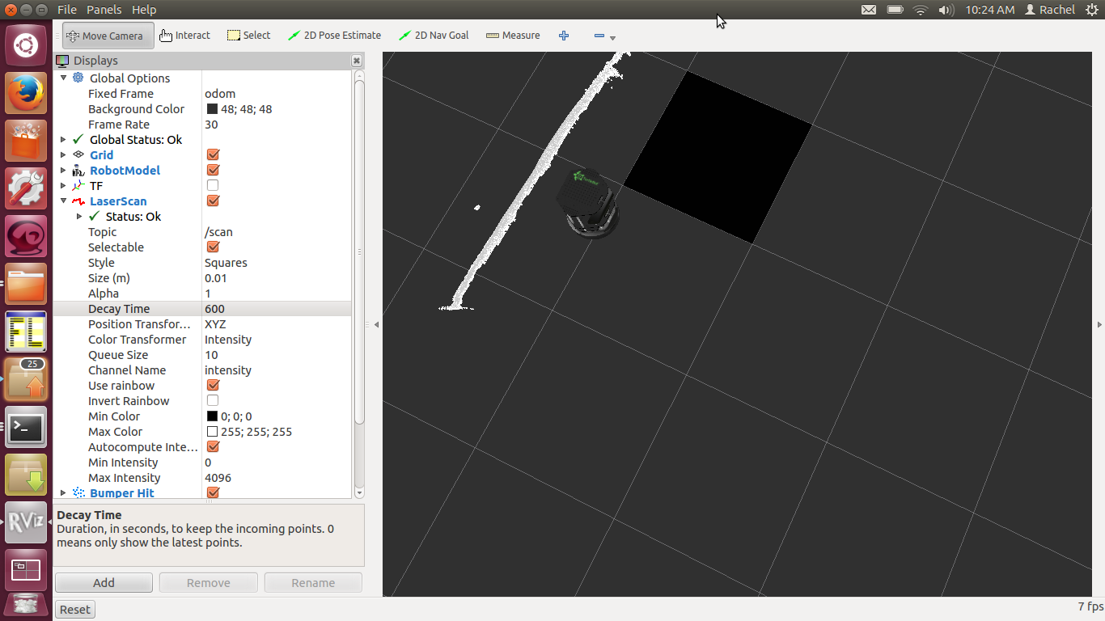Viewport: 1105px width, 621px height.
Task: Open the sound volume indicator
Action: [x=946, y=10]
